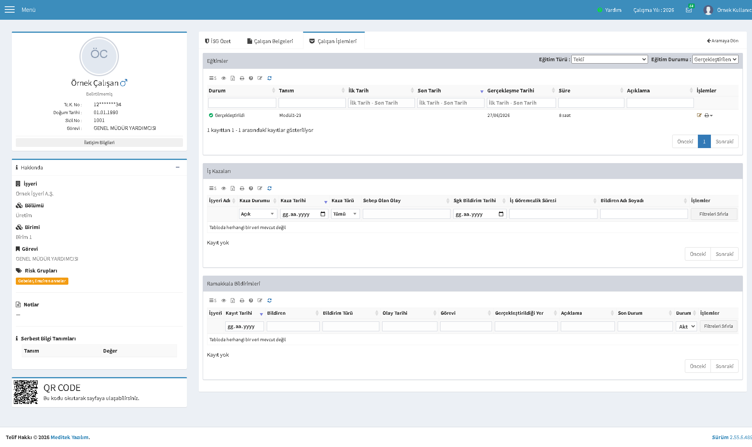
Task: Refresh the İş Kazaları table
Action: [270, 188]
